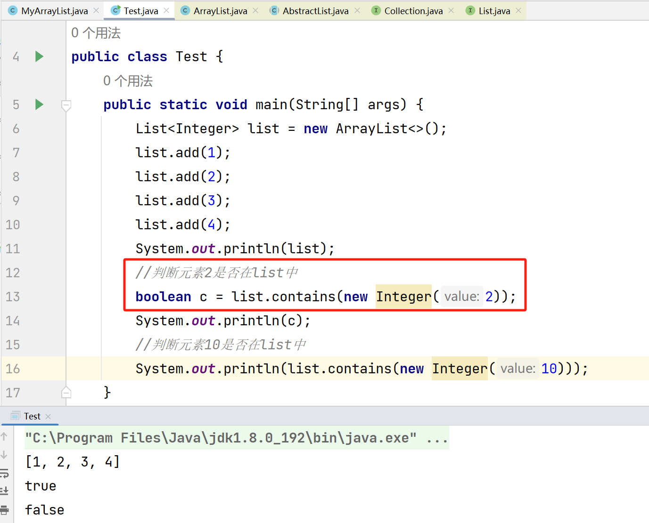The width and height of the screenshot is (649, 523).
Task: Click the usages hint above main method
Action: click(x=128, y=81)
